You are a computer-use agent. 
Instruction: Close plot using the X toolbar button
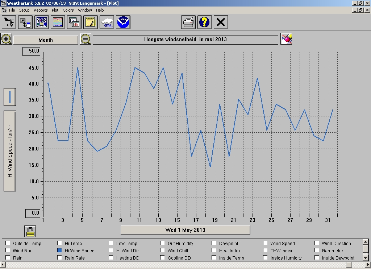click(221, 22)
